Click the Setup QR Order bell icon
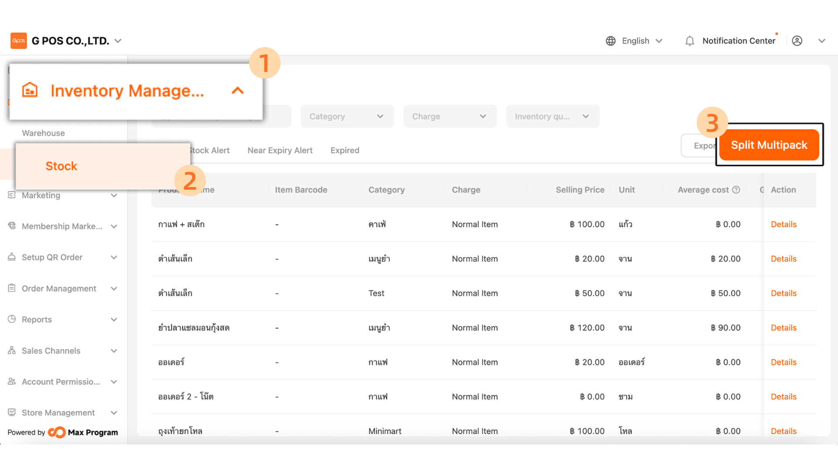 (x=12, y=257)
